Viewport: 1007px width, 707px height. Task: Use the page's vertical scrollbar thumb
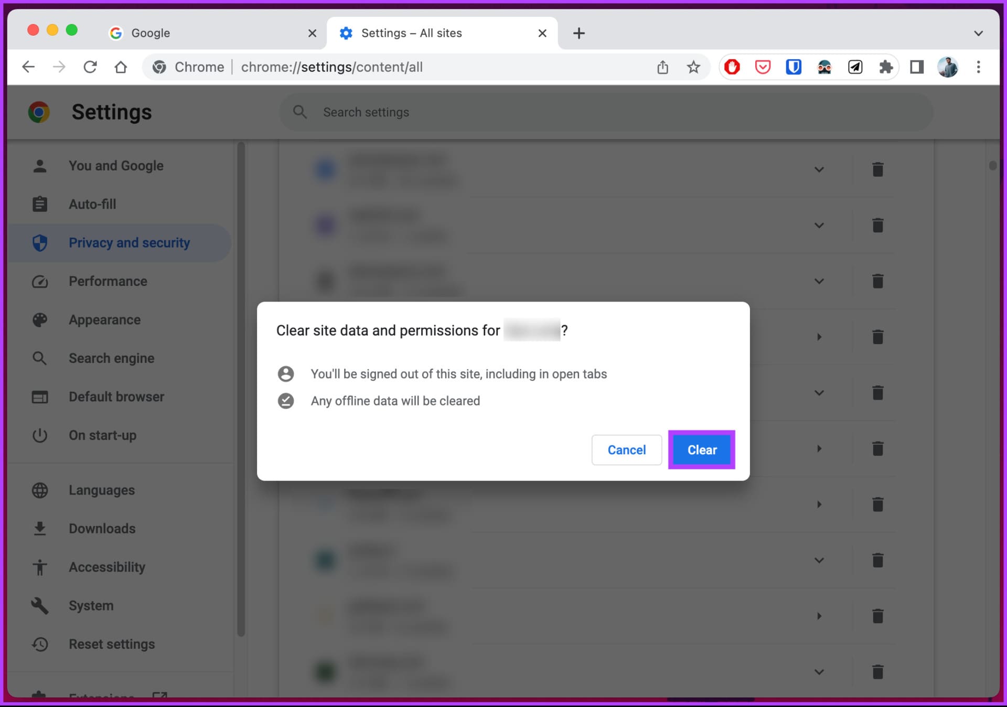pyautogui.click(x=992, y=166)
